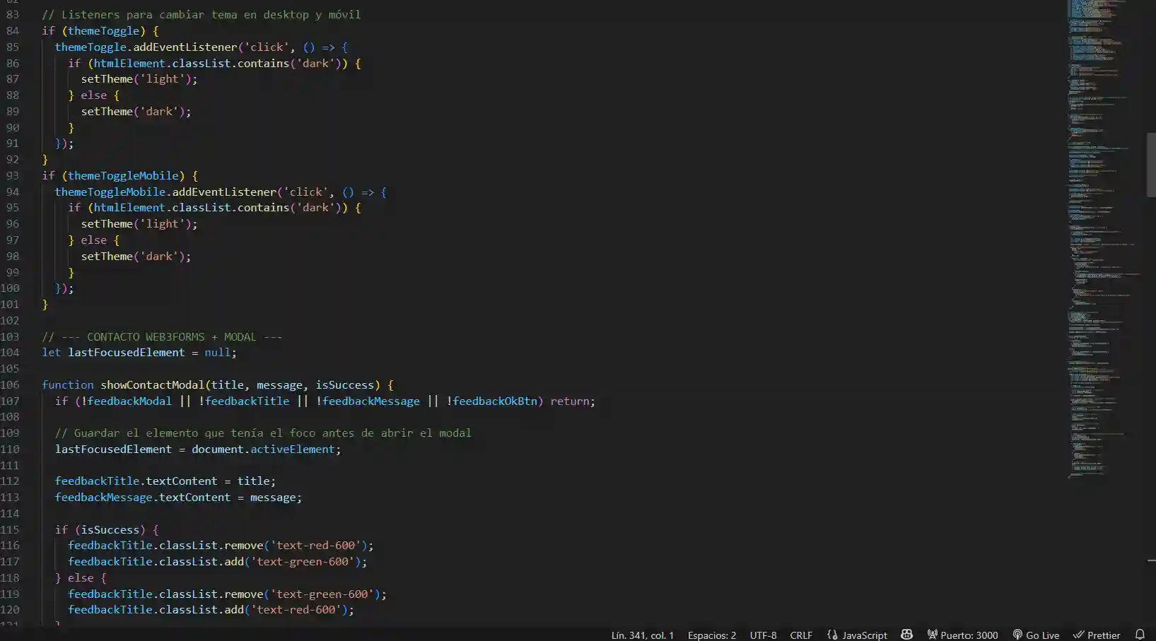Select end of line sequence CRLF
Screen dimensions: 1156x641
(800, 635)
